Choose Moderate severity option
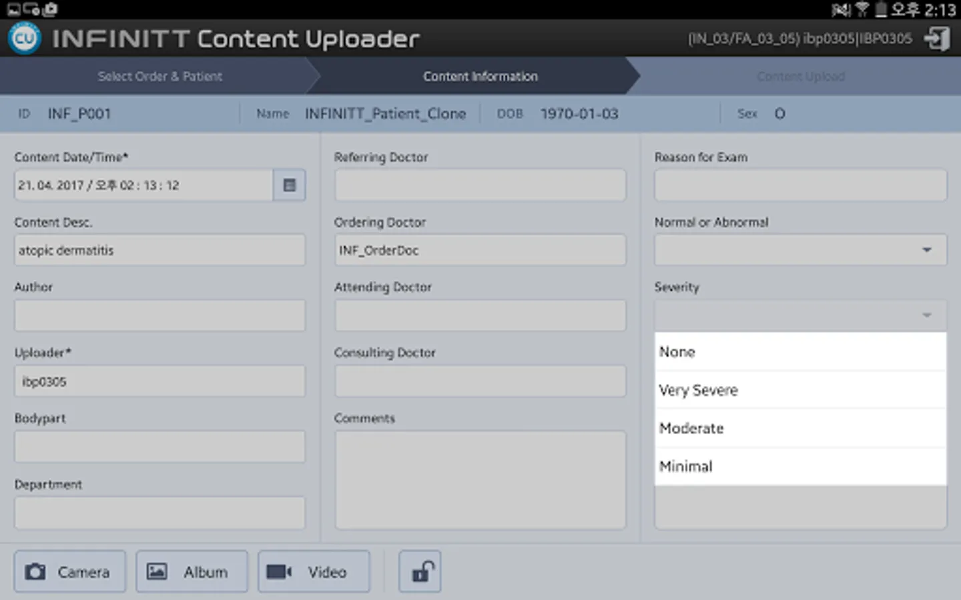The width and height of the screenshot is (961, 600). pos(800,428)
